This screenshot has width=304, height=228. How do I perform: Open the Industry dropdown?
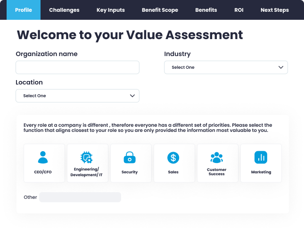[225, 67]
